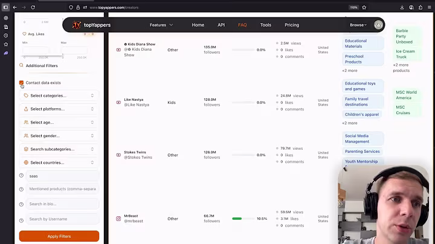435x244 pixels.
Task: Open the Search subcategories dropdown
Action: pyautogui.click(x=59, y=149)
